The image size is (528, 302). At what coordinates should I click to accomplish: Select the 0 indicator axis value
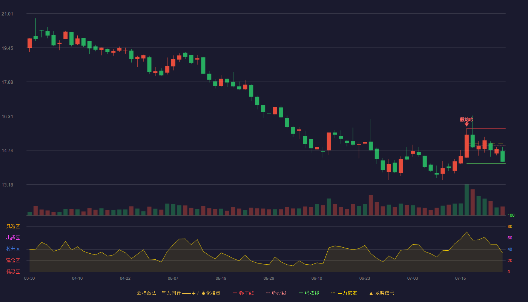click(509, 272)
